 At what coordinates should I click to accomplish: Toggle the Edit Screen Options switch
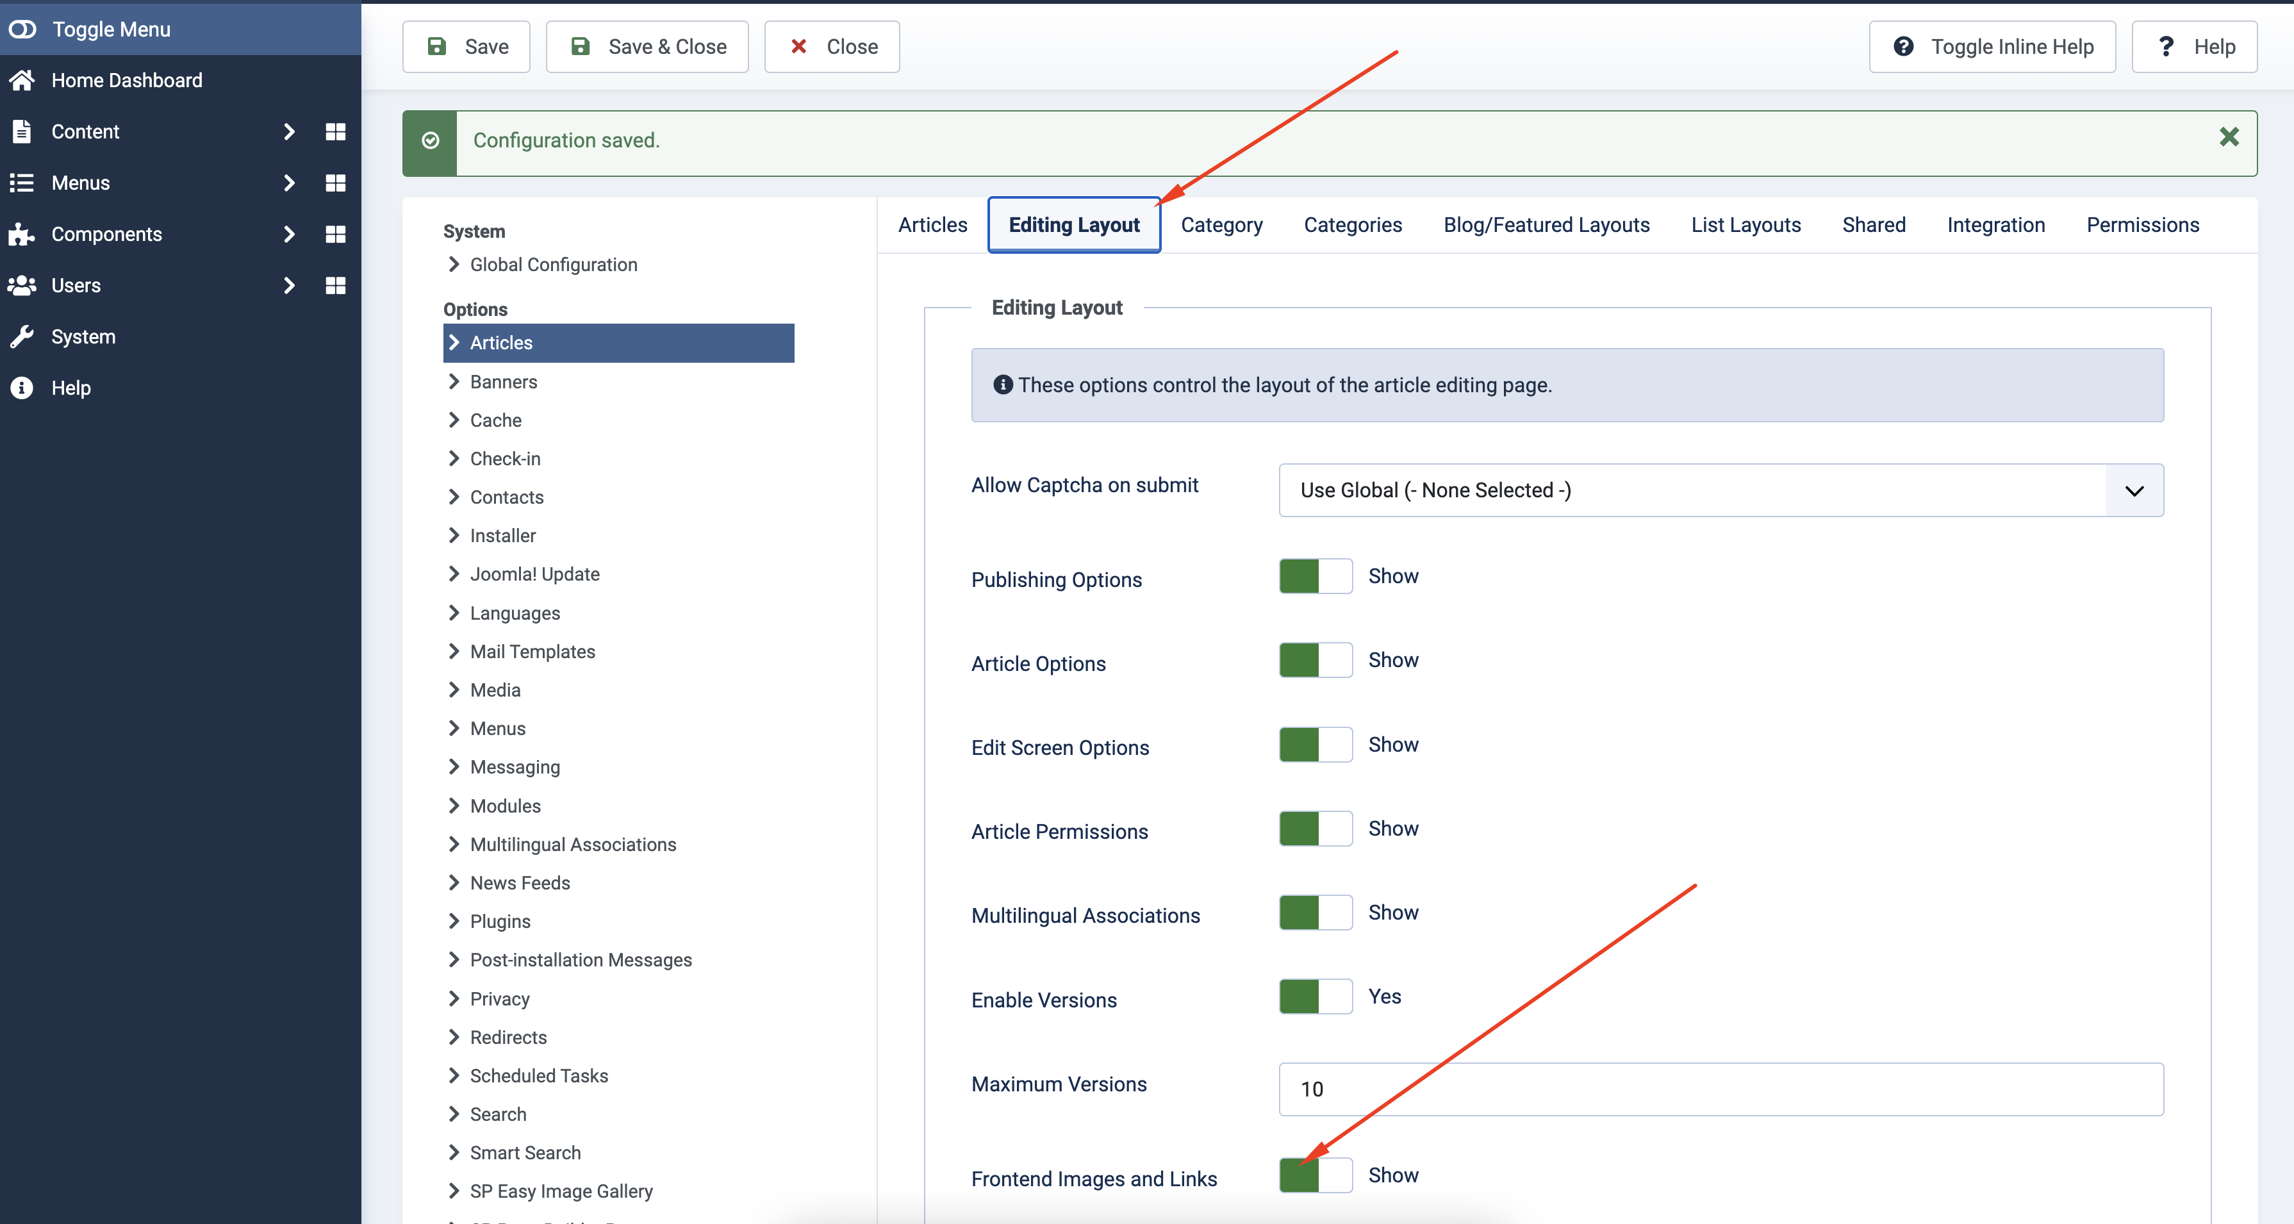(1316, 745)
